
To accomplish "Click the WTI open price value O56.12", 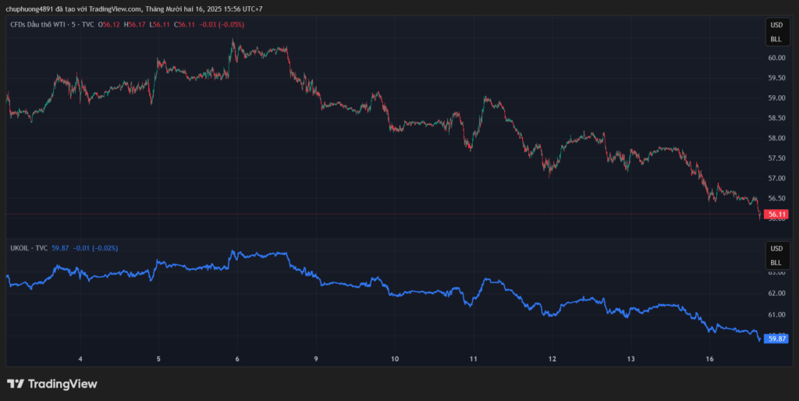I will (x=109, y=25).
